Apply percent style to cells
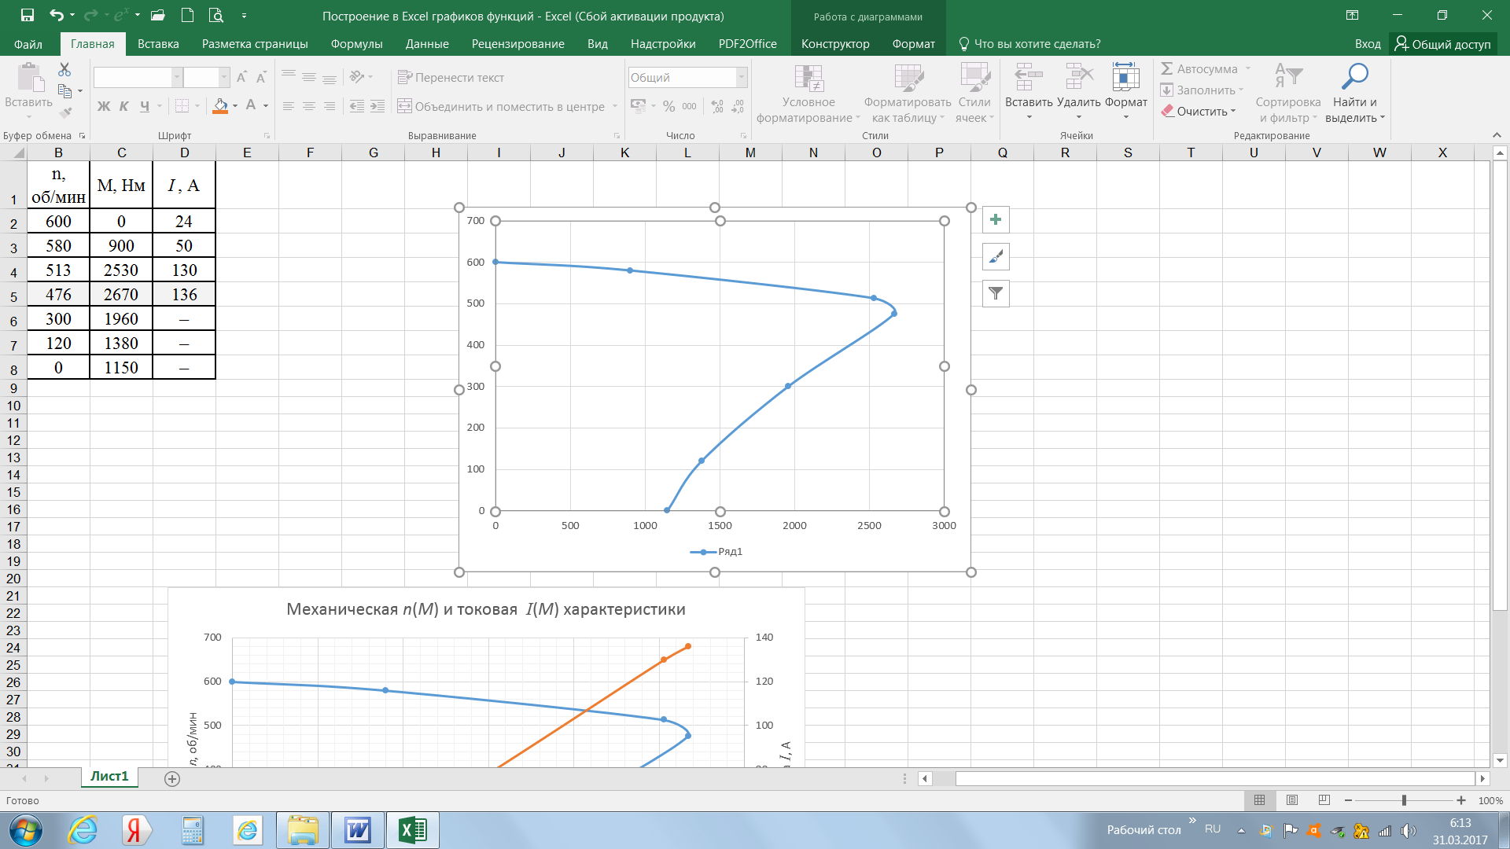1510x849 pixels. 668,106
